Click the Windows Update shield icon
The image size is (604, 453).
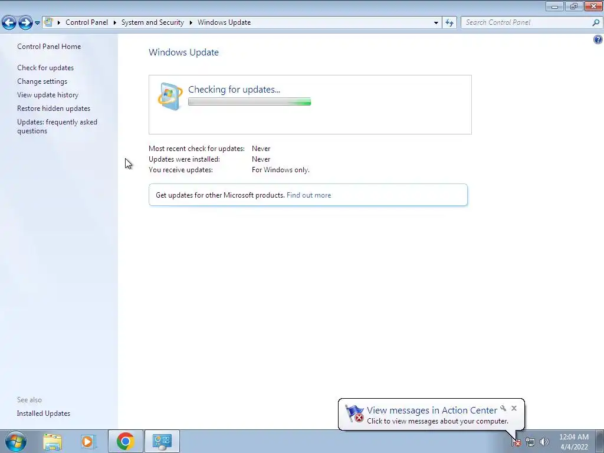pos(170,96)
